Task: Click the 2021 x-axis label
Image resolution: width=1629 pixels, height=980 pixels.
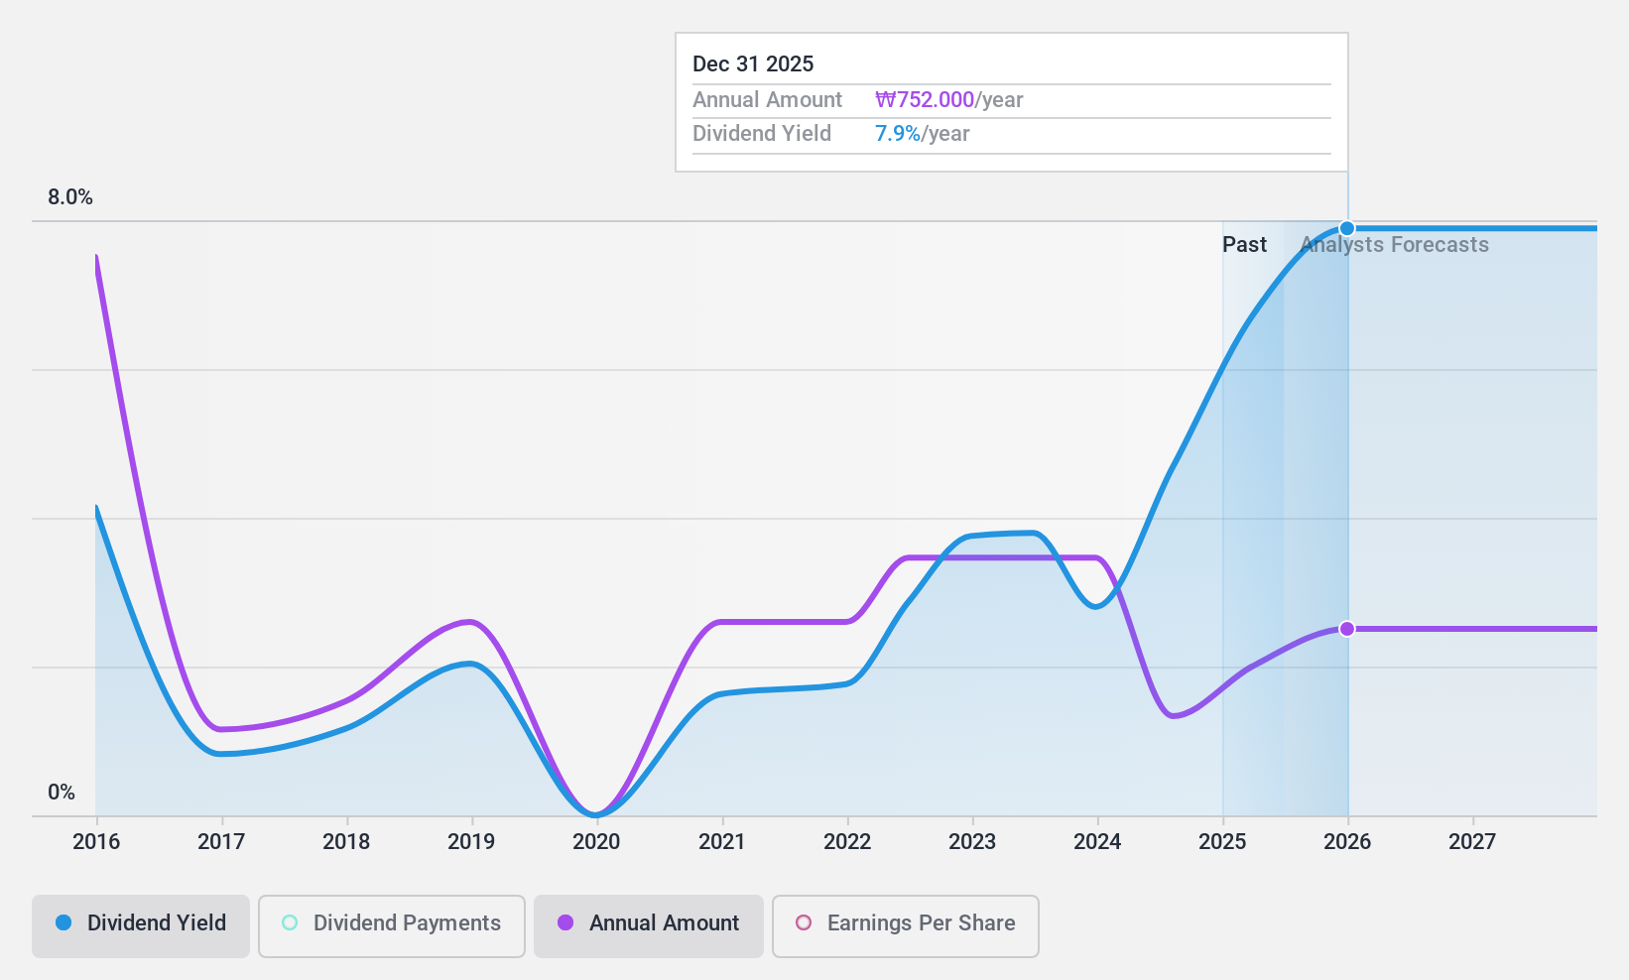Action: coord(722,842)
